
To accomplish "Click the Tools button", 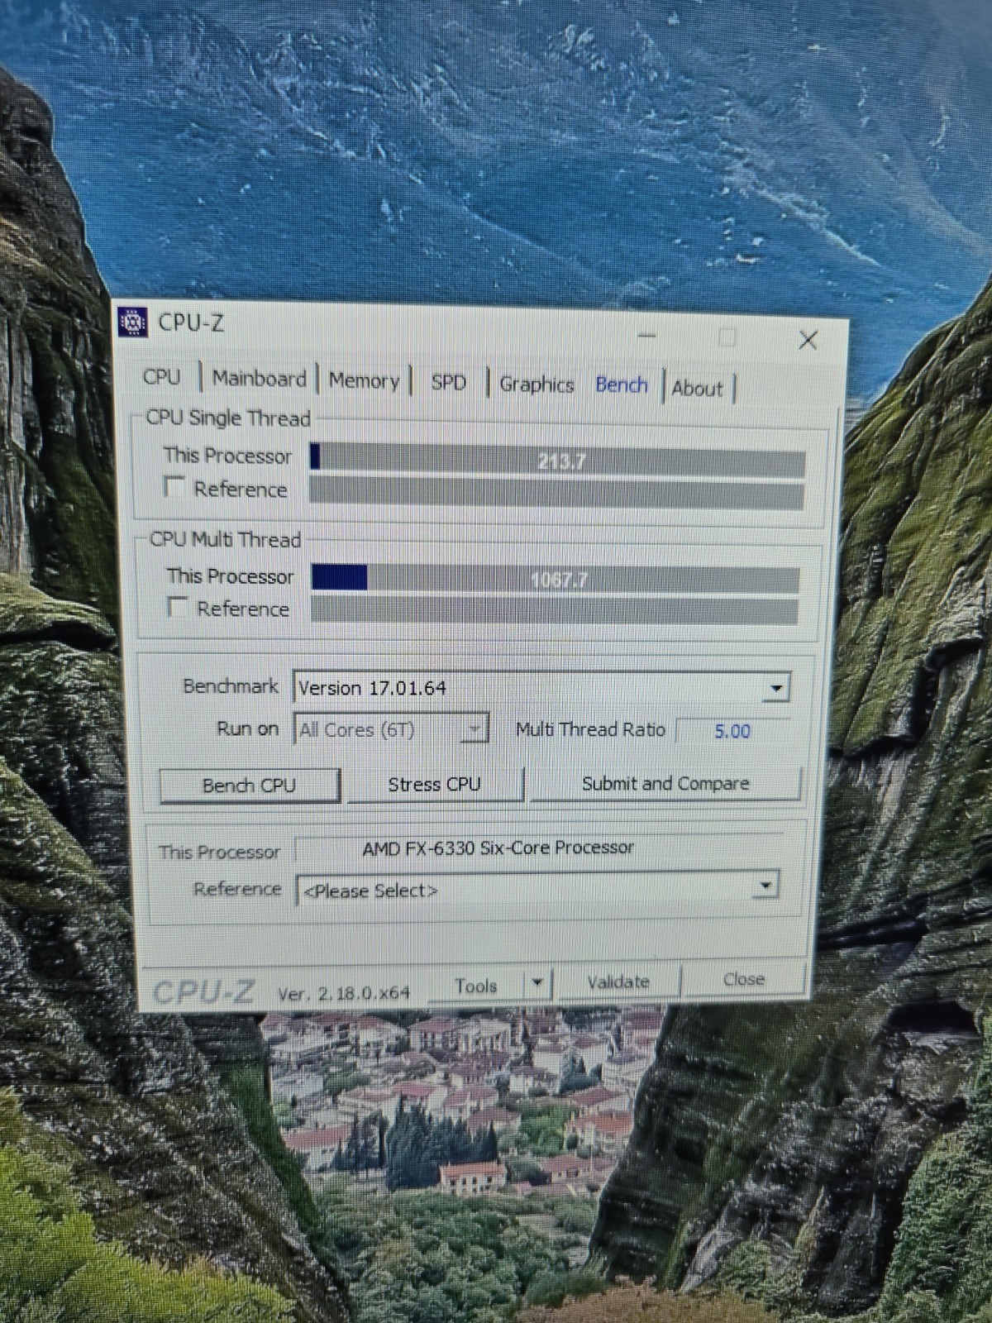I will pyautogui.click(x=477, y=986).
